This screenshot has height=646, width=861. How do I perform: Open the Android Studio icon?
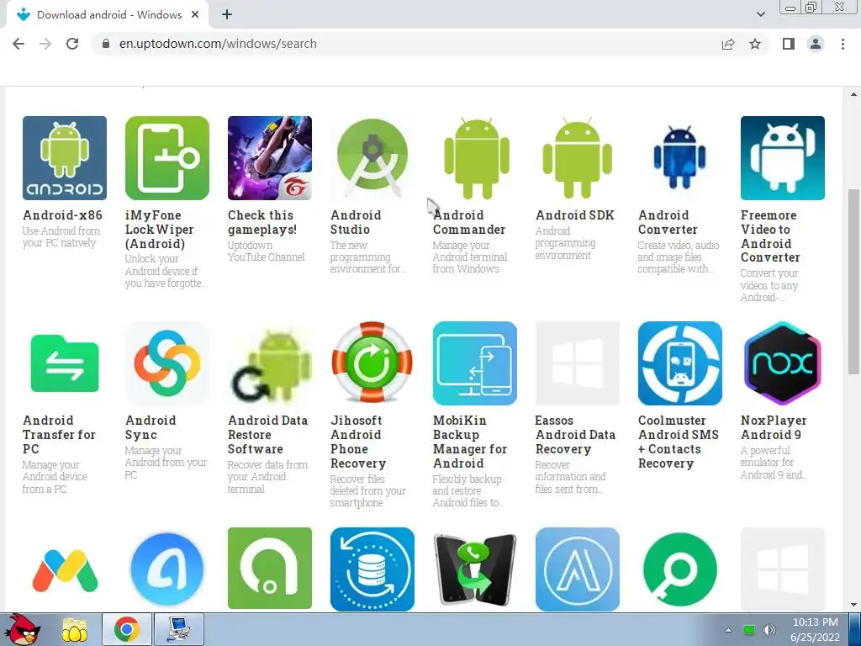[372, 157]
